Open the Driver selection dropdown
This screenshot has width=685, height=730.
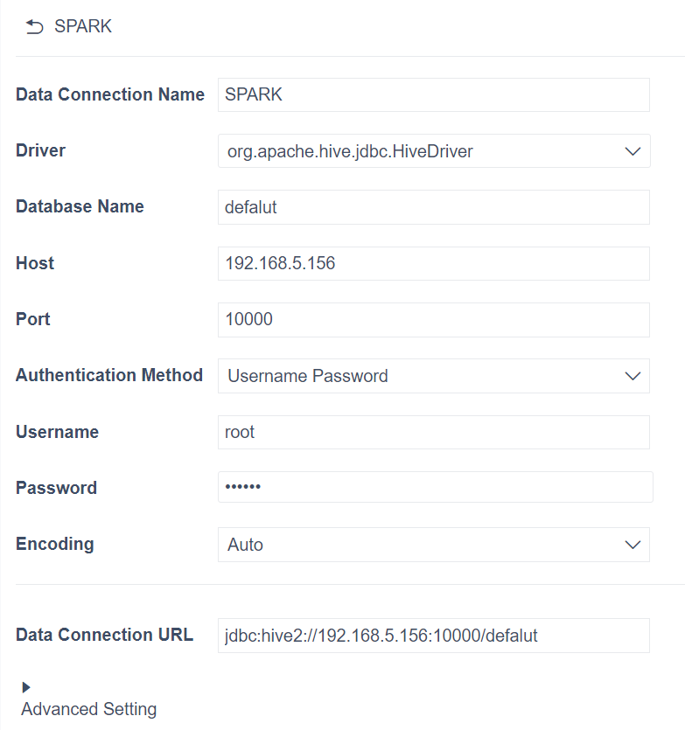pos(433,150)
